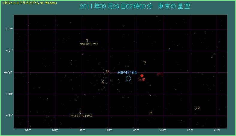
Task: Click the star labeled 20
Action: pos(198,108)
